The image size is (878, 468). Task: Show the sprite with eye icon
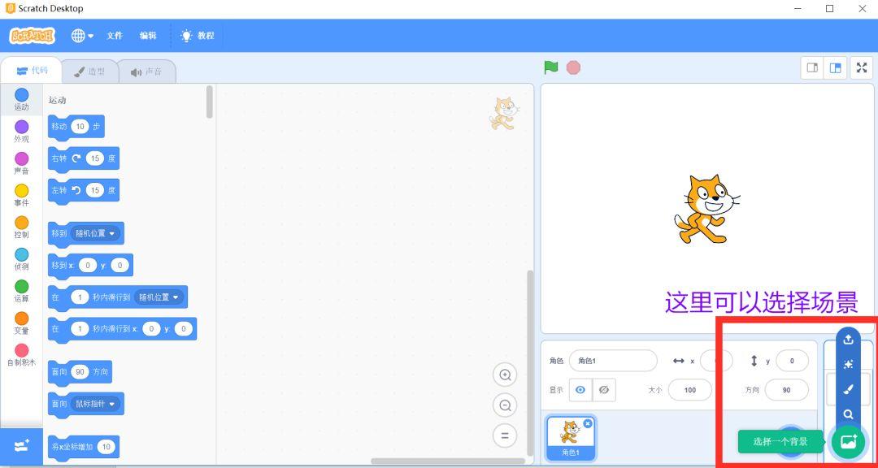click(x=580, y=390)
